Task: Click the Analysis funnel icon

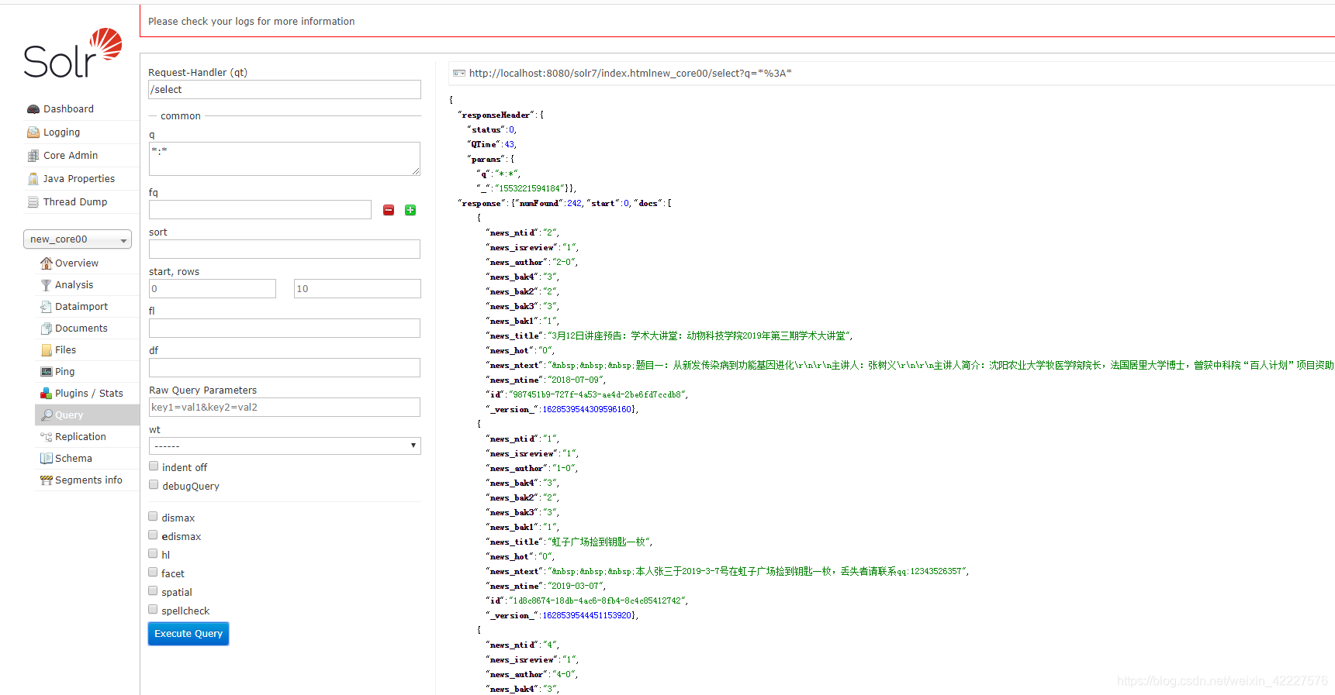Action: [46, 285]
